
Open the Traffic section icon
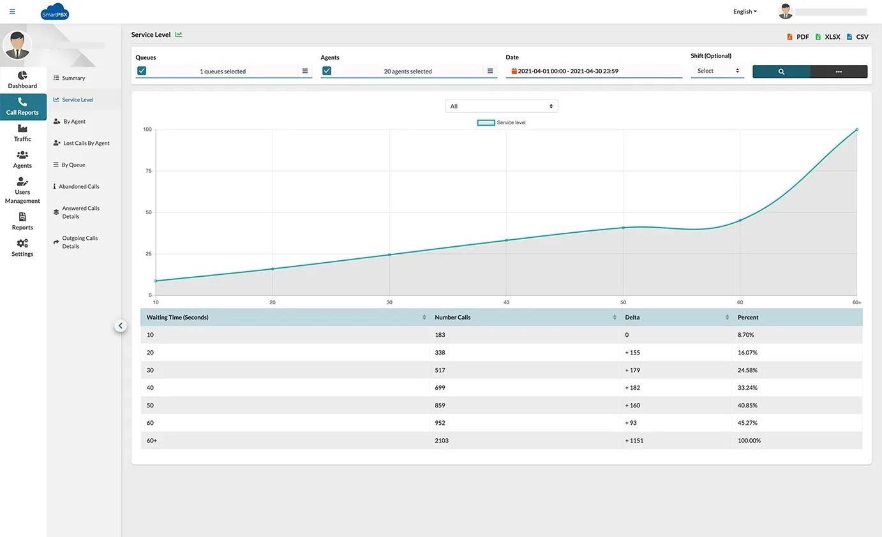22,129
